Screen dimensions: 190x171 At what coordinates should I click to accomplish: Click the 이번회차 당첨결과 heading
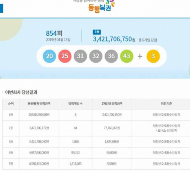click(x=21, y=92)
